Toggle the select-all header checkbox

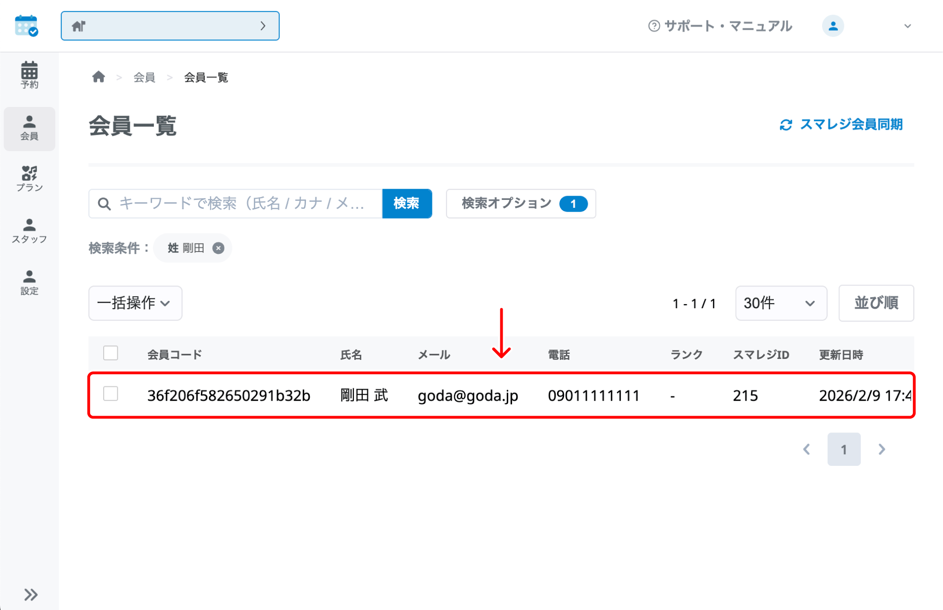111,353
